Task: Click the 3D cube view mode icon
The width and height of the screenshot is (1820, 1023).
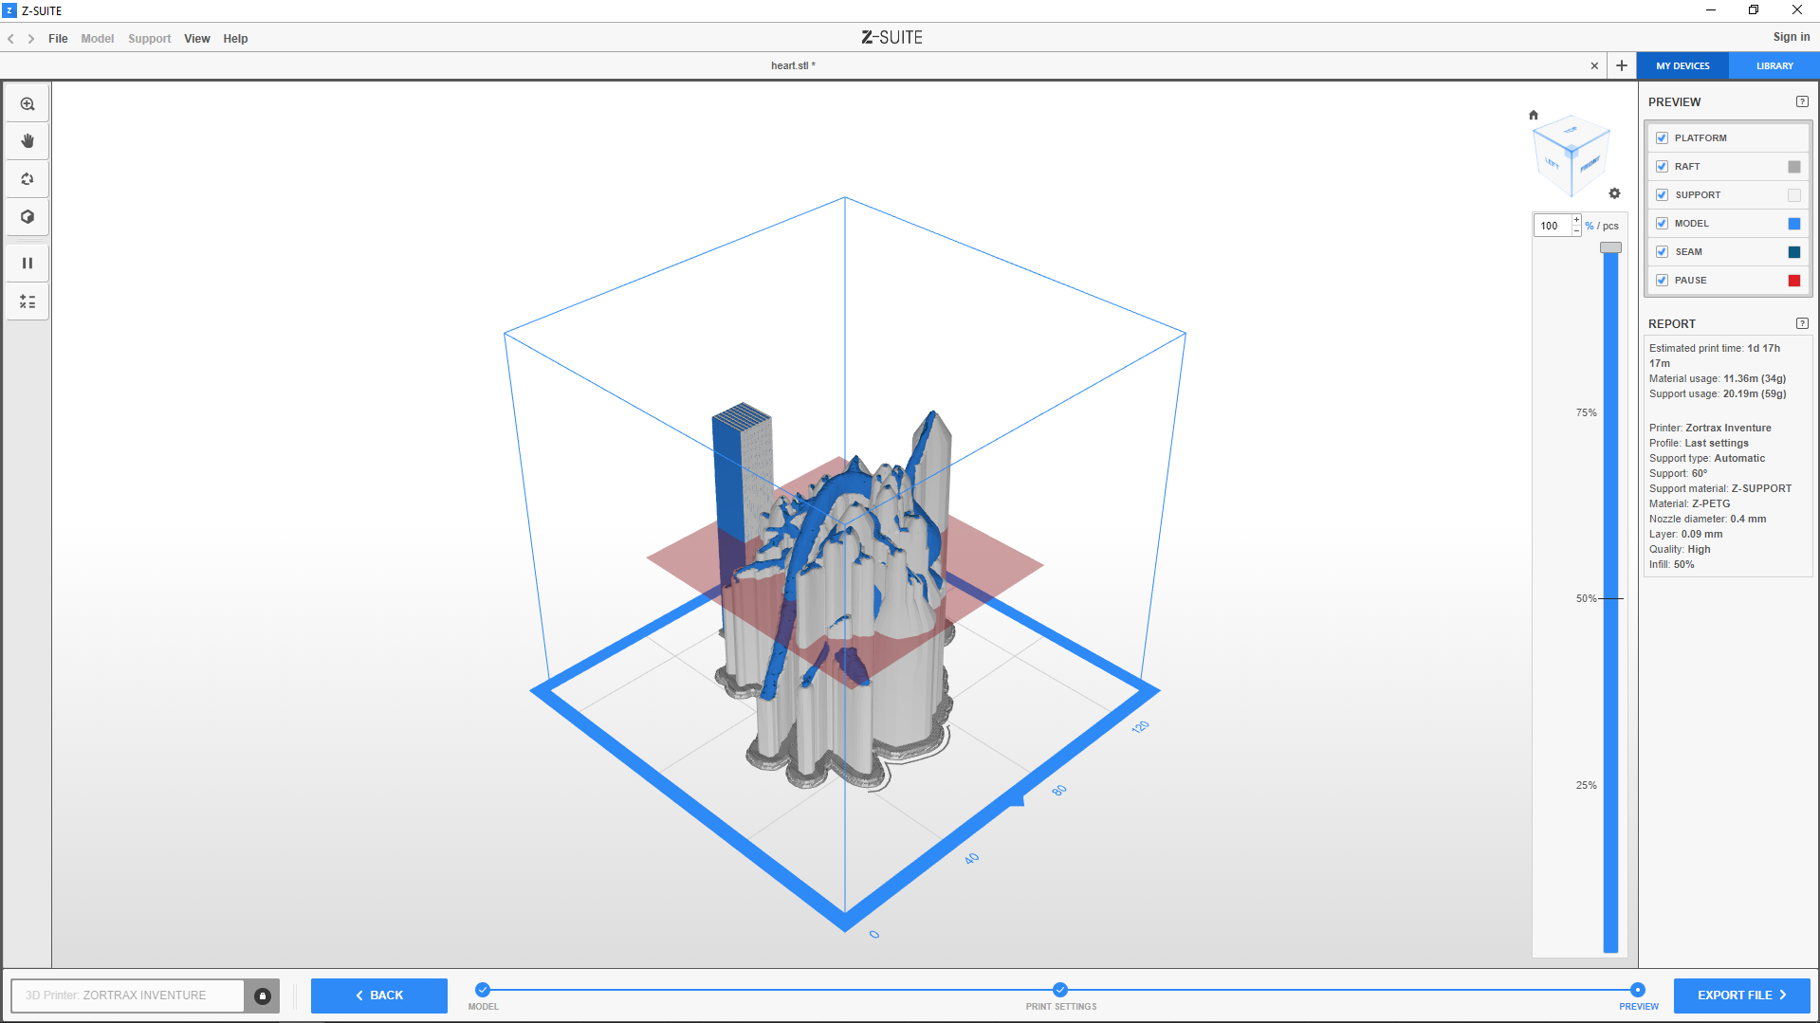Action: (x=28, y=217)
